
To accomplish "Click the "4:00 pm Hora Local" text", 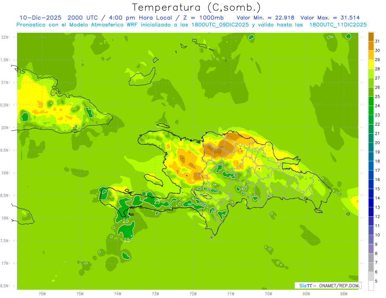I will [x=141, y=18].
